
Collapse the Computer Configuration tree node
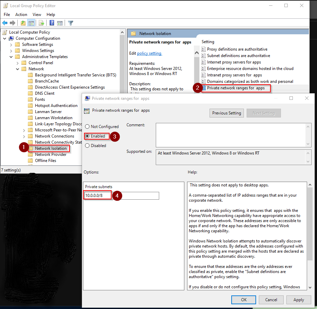click(x=5, y=38)
